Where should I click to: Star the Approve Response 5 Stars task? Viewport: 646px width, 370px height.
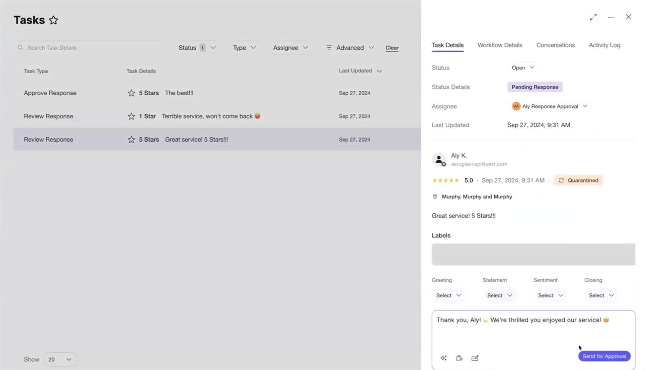[x=130, y=93]
